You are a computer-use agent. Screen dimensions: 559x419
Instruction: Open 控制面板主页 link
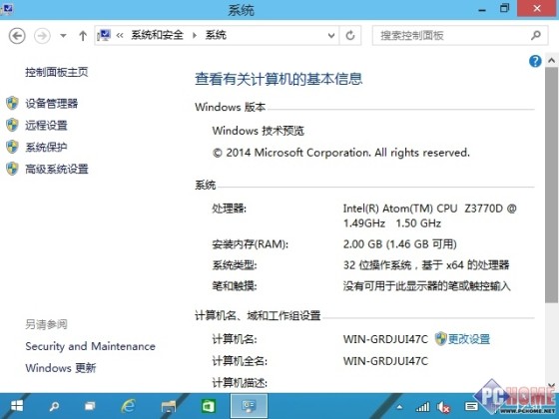(56, 72)
